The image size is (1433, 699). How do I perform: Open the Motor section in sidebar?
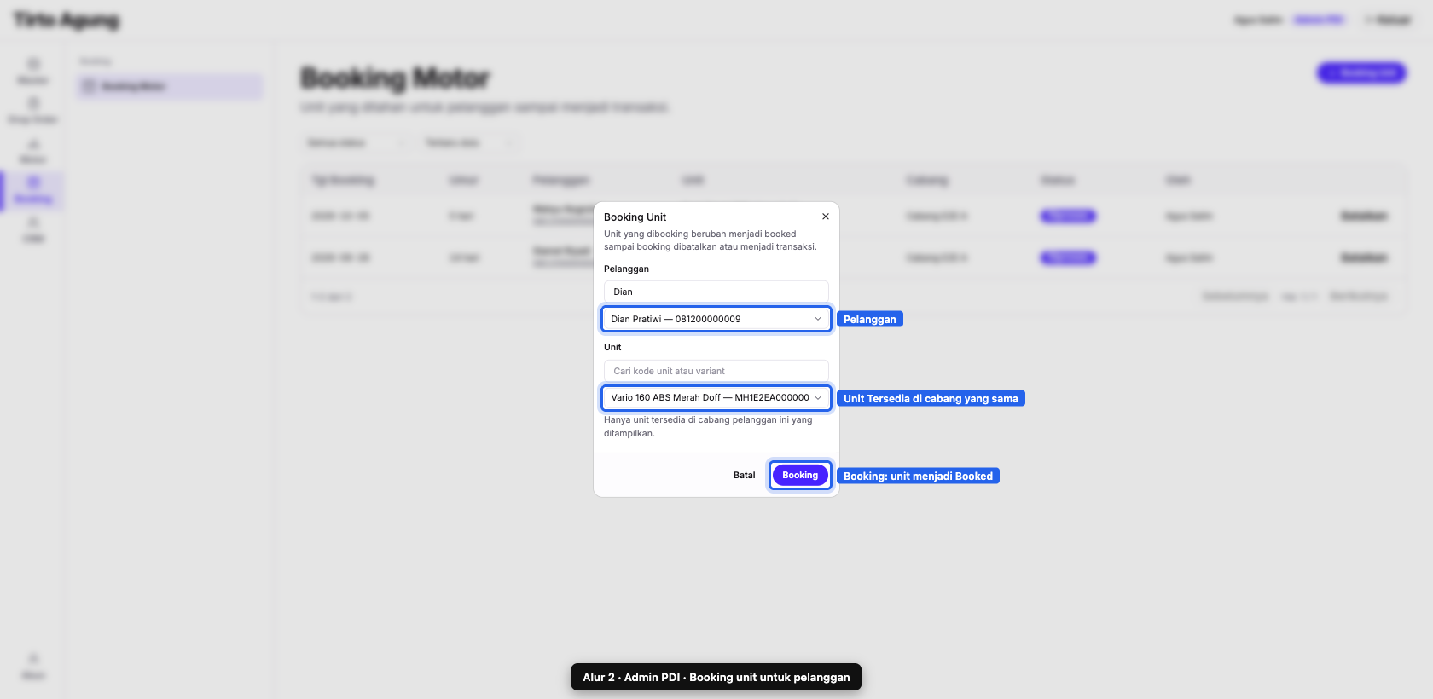[33, 150]
